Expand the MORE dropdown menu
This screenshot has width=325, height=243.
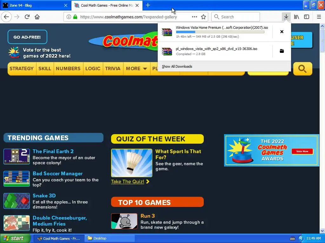click(136, 69)
